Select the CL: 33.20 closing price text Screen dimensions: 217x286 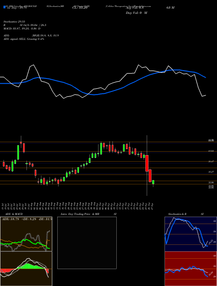(80, 8)
